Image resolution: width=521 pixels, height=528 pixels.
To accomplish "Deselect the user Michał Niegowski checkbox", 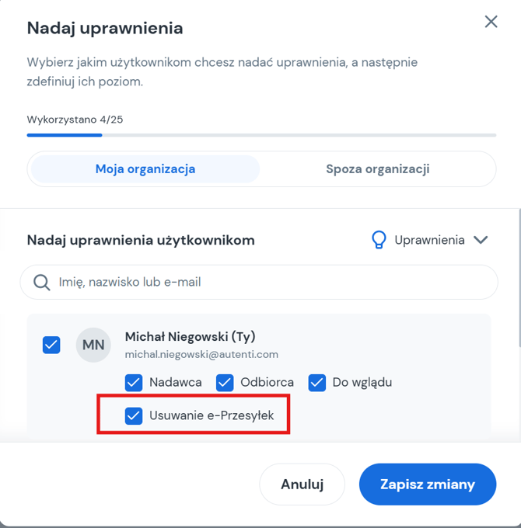I will coord(51,344).
